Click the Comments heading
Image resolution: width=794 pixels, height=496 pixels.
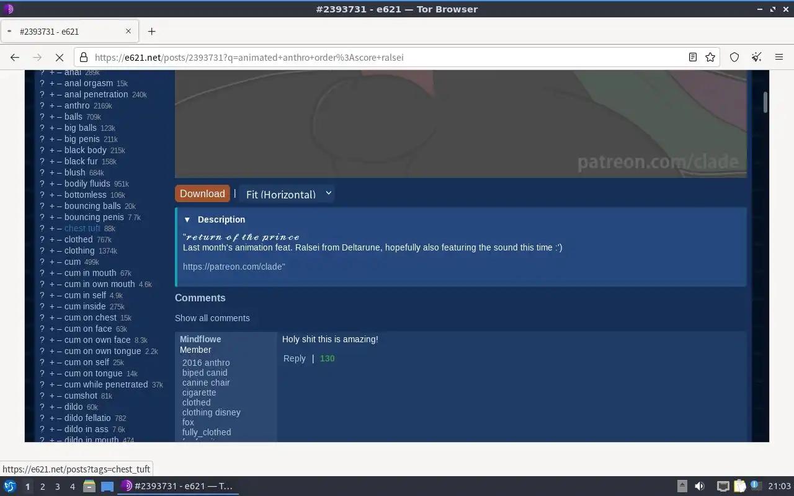[200, 298]
